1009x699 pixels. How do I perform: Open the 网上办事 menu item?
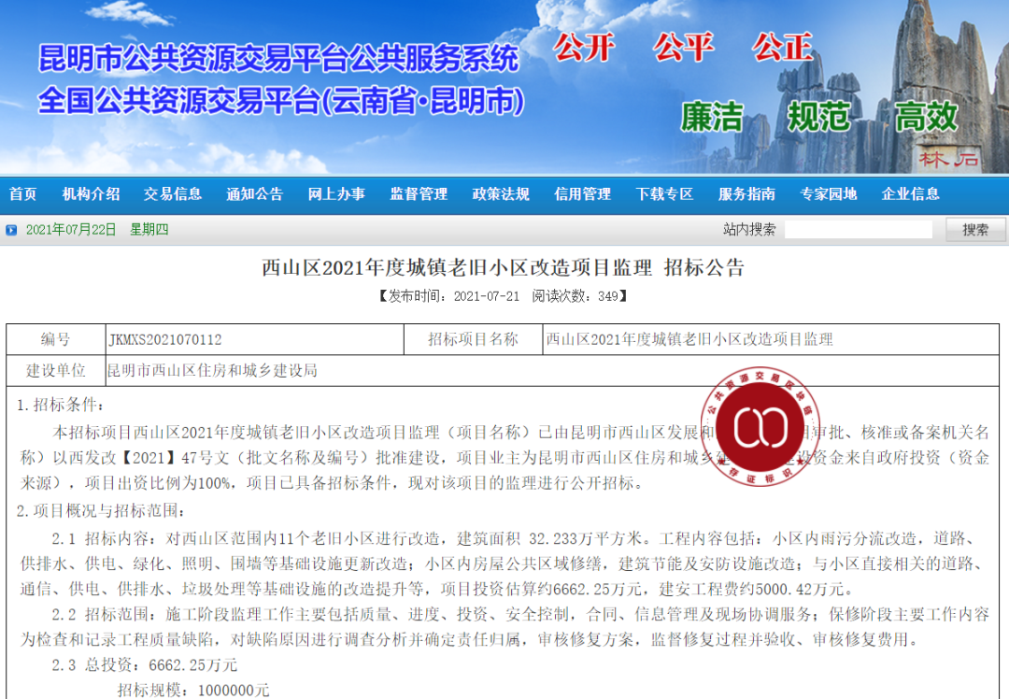[x=336, y=193]
